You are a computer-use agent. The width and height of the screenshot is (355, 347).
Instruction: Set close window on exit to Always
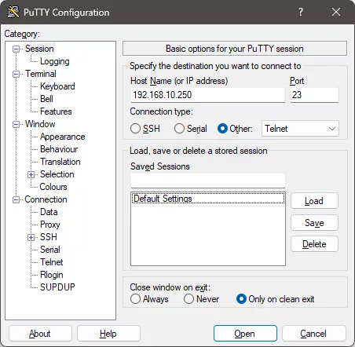[x=135, y=299]
